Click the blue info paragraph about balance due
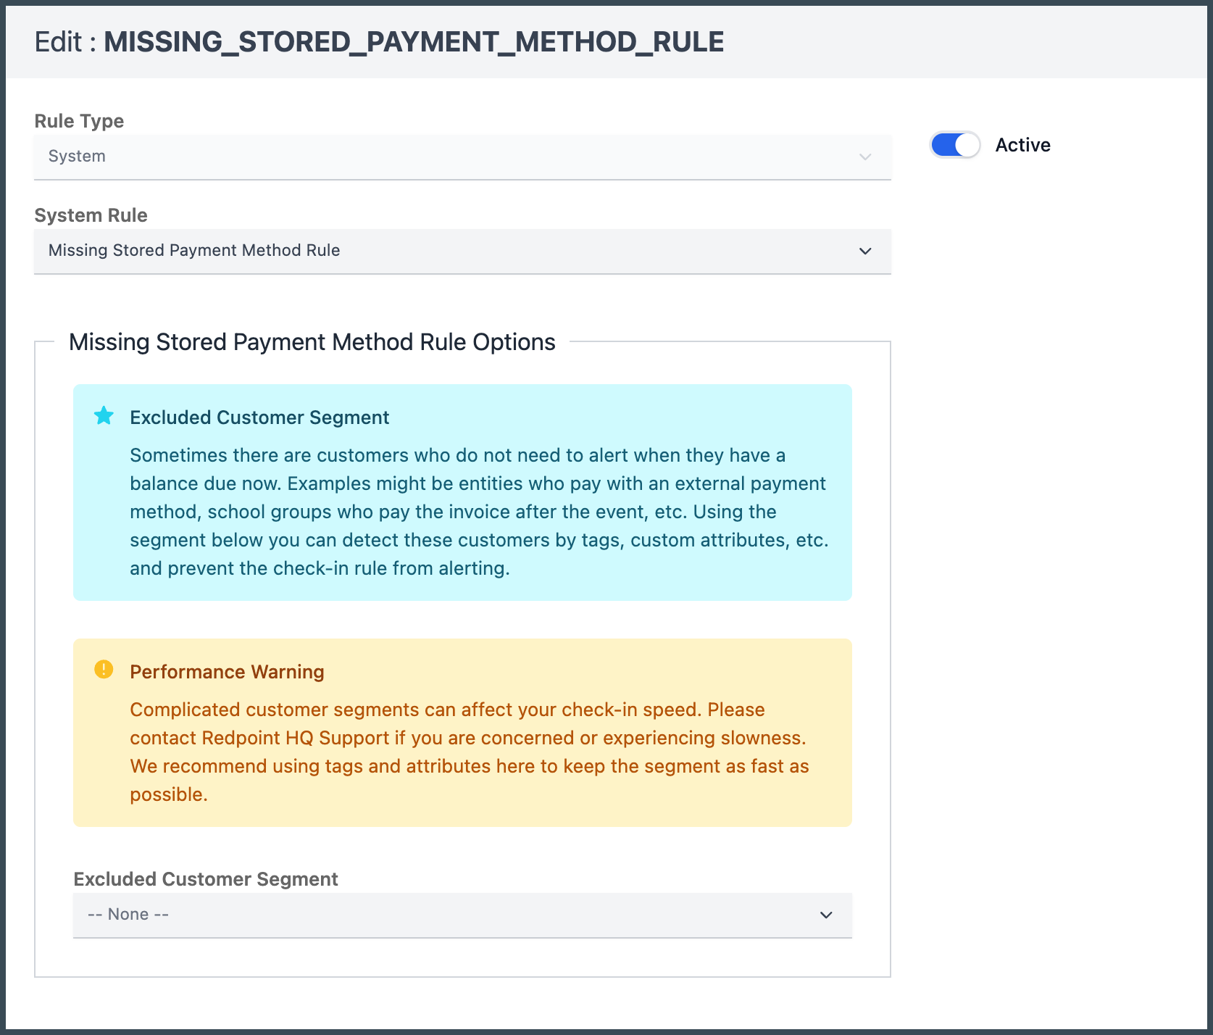The image size is (1213, 1035). (478, 512)
